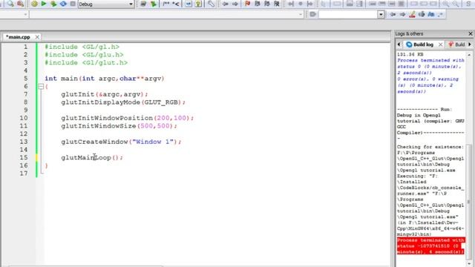Close the Logs & others panel
The height and width of the screenshot is (267, 475).
[x=471, y=33]
